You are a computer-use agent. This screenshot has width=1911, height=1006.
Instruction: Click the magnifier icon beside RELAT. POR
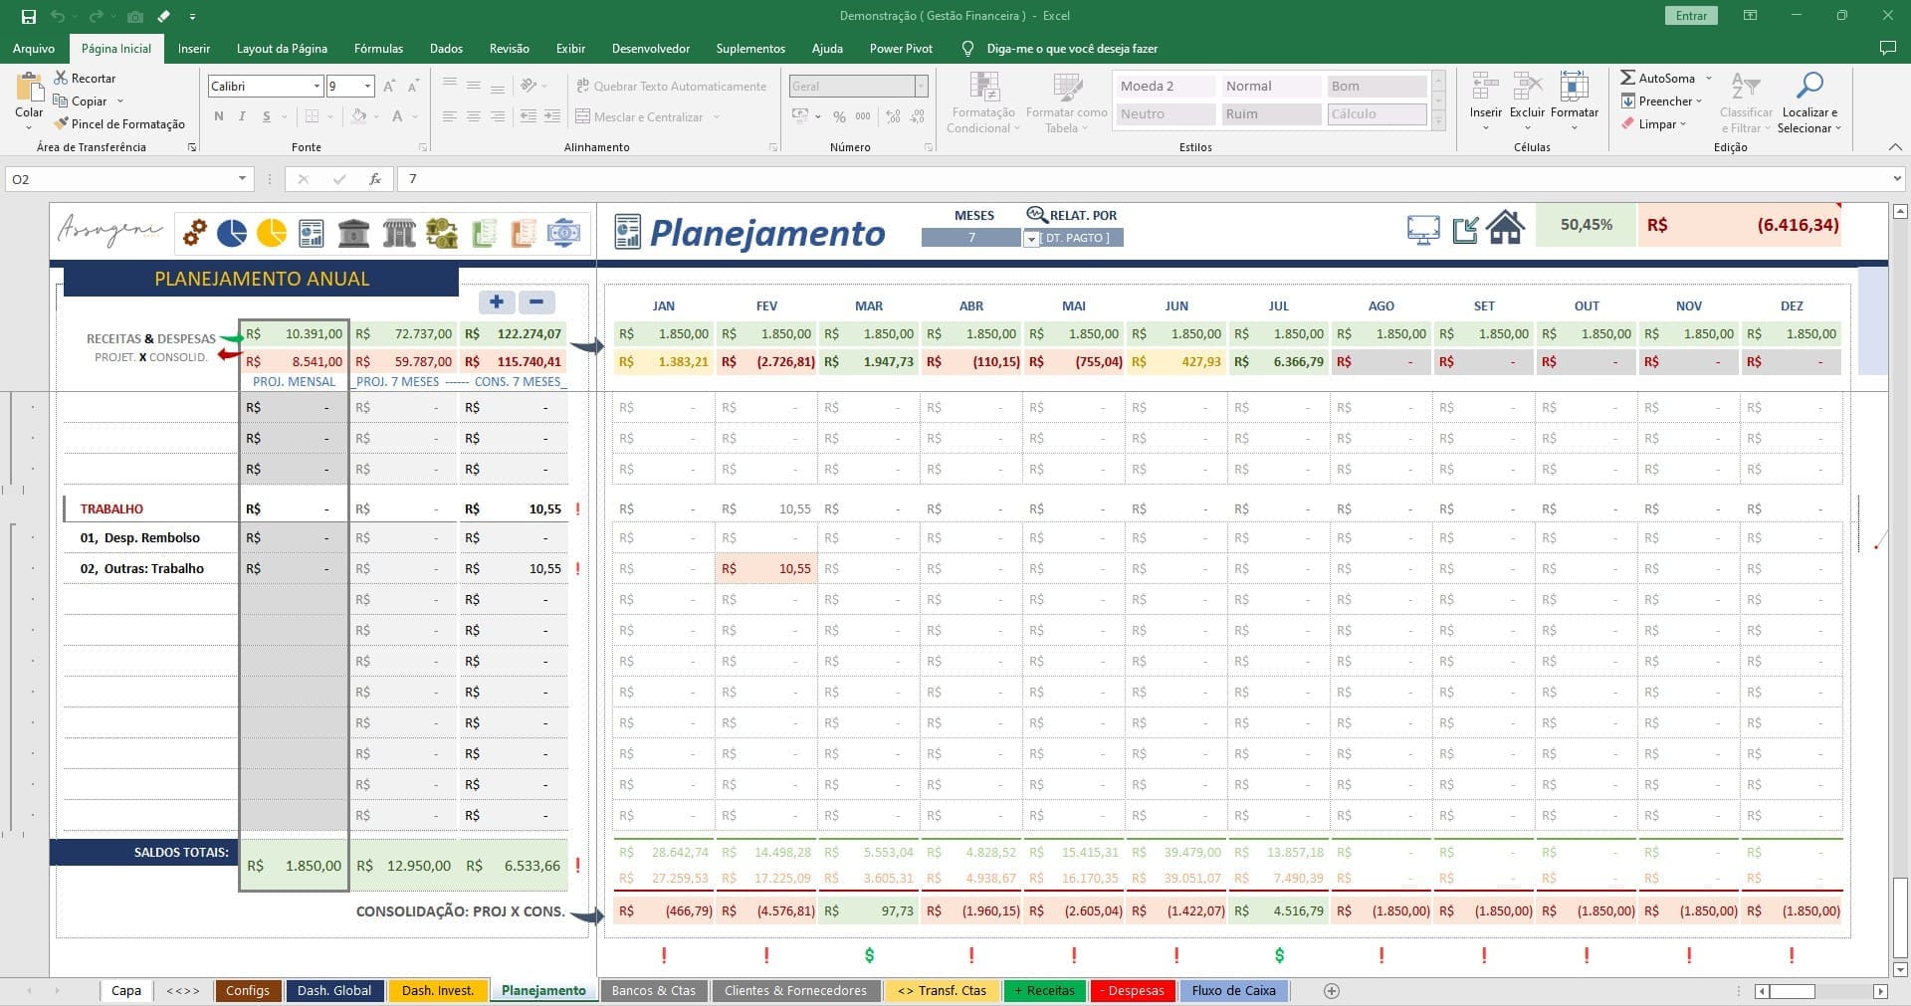(1036, 215)
